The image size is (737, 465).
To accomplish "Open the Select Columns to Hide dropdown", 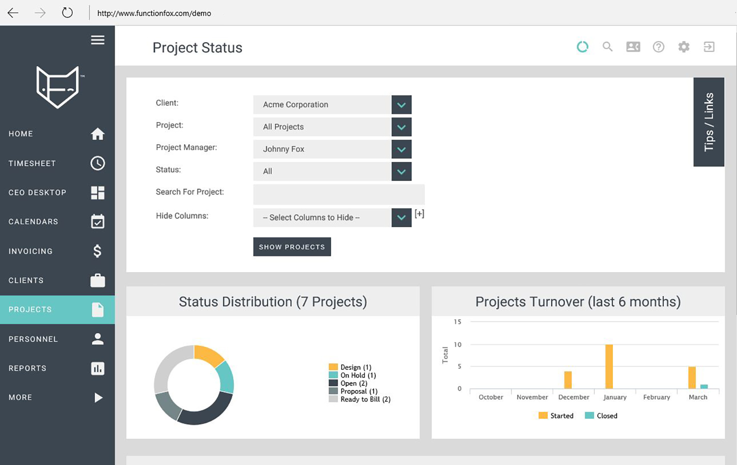I will 401,218.
